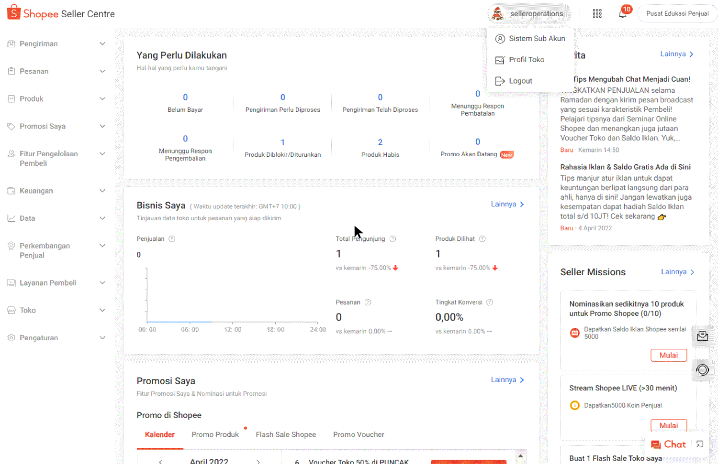Open Promo Akan Datang count
Viewport: 718px width, 464px height.
click(x=477, y=142)
